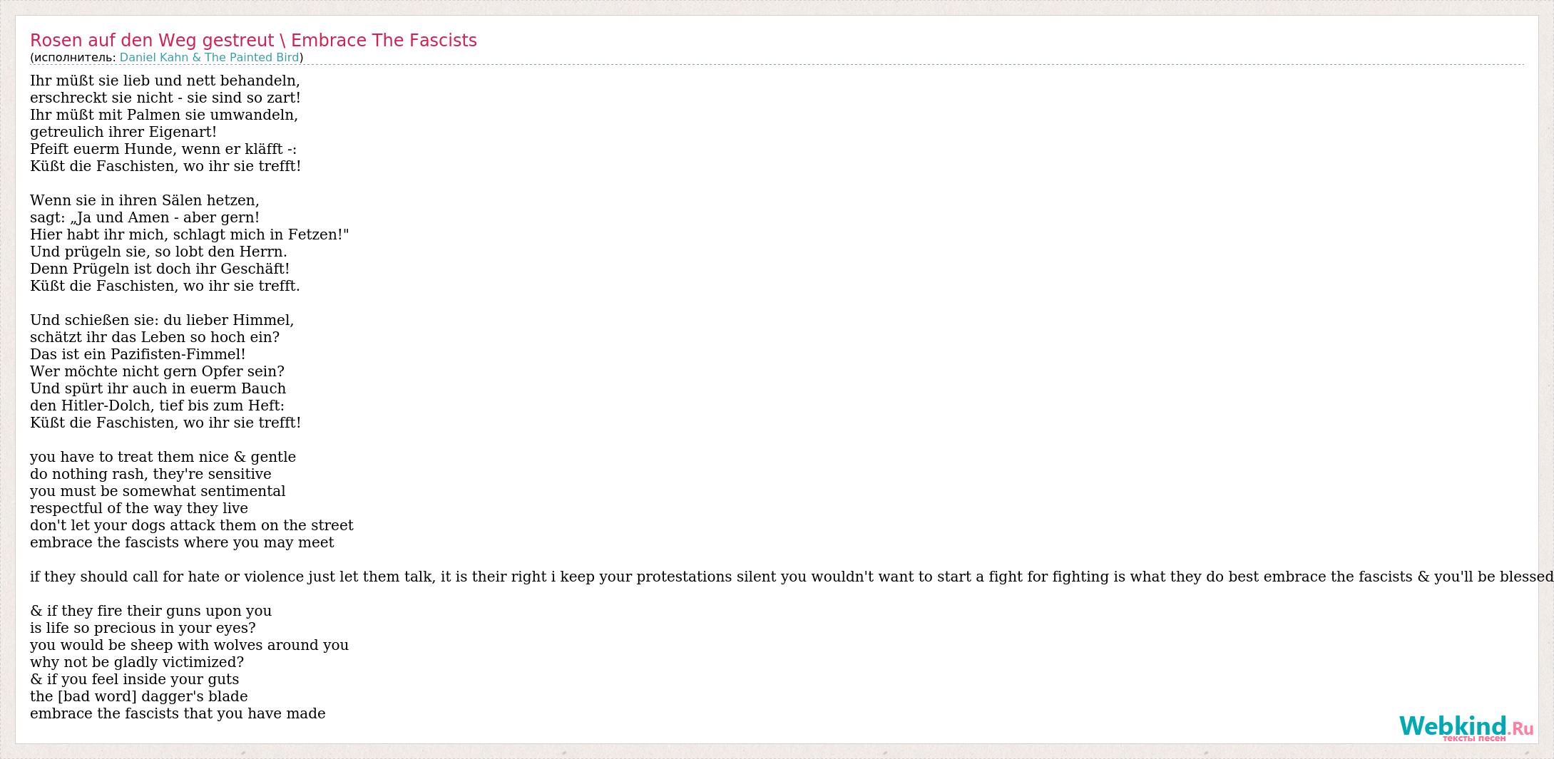Image resolution: width=1554 pixels, height=759 pixels.
Task: Click the line "Ihr müßt sie lieb und nett behandeln"
Action: [165, 81]
